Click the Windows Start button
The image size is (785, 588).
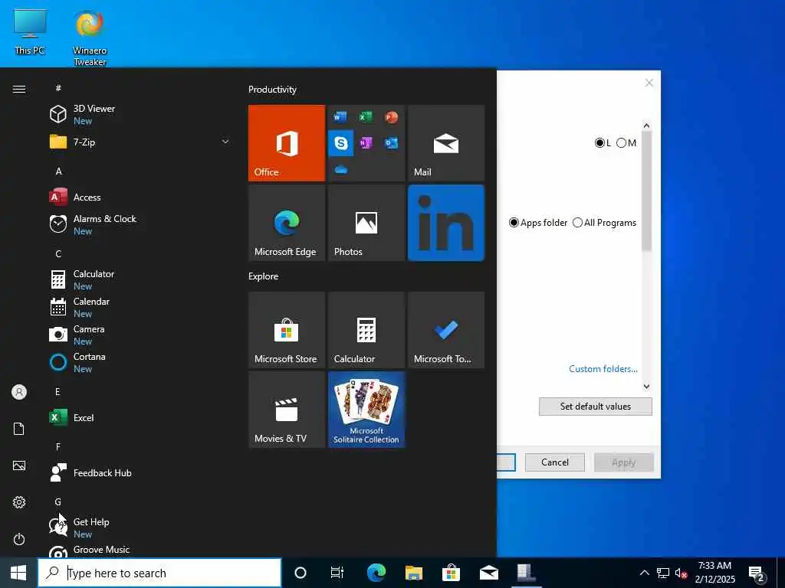pos(18,573)
